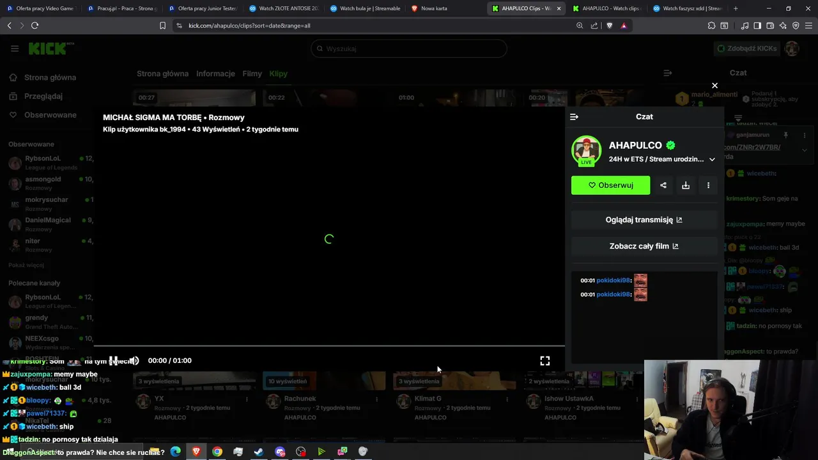818x460 pixels.
Task: Reload the page in the browser
Action: (35, 26)
